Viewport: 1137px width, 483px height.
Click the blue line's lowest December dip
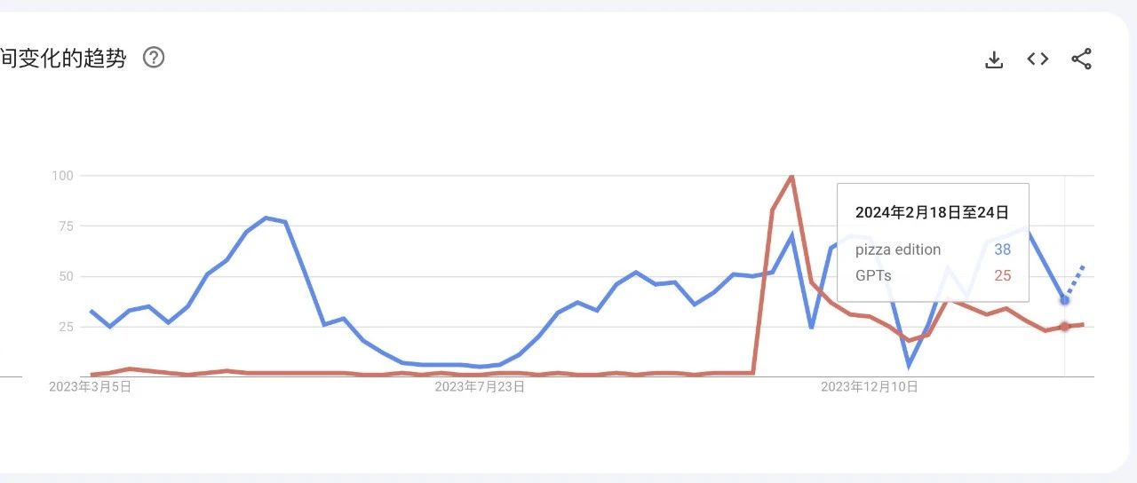(x=909, y=364)
